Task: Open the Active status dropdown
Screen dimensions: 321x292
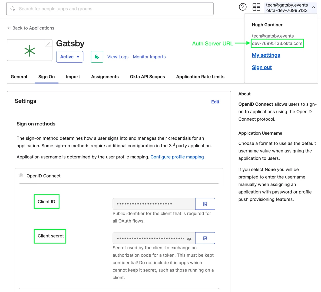Action: (x=70, y=57)
